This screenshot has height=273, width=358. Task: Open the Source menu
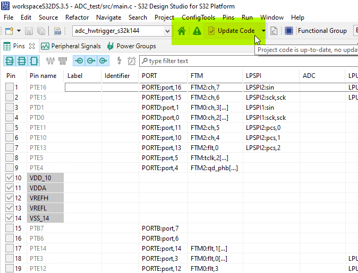point(48,17)
